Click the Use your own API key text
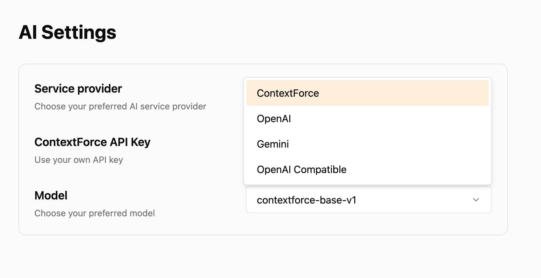The image size is (541, 278). (x=78, y=160)
